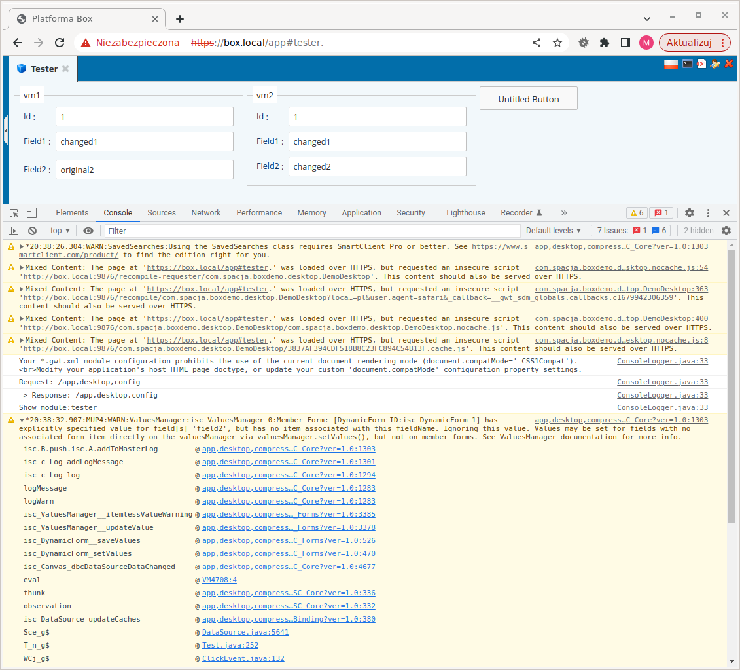Click the vm1 Field2 input box
Viewport: 740px width, 670px height.
pyautogui.click(x=144, y=170)
